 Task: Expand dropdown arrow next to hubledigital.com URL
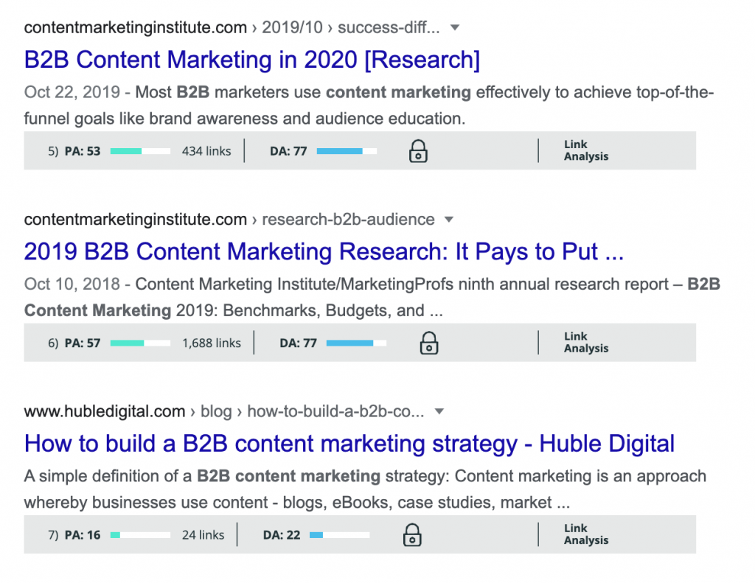(439, 411)
